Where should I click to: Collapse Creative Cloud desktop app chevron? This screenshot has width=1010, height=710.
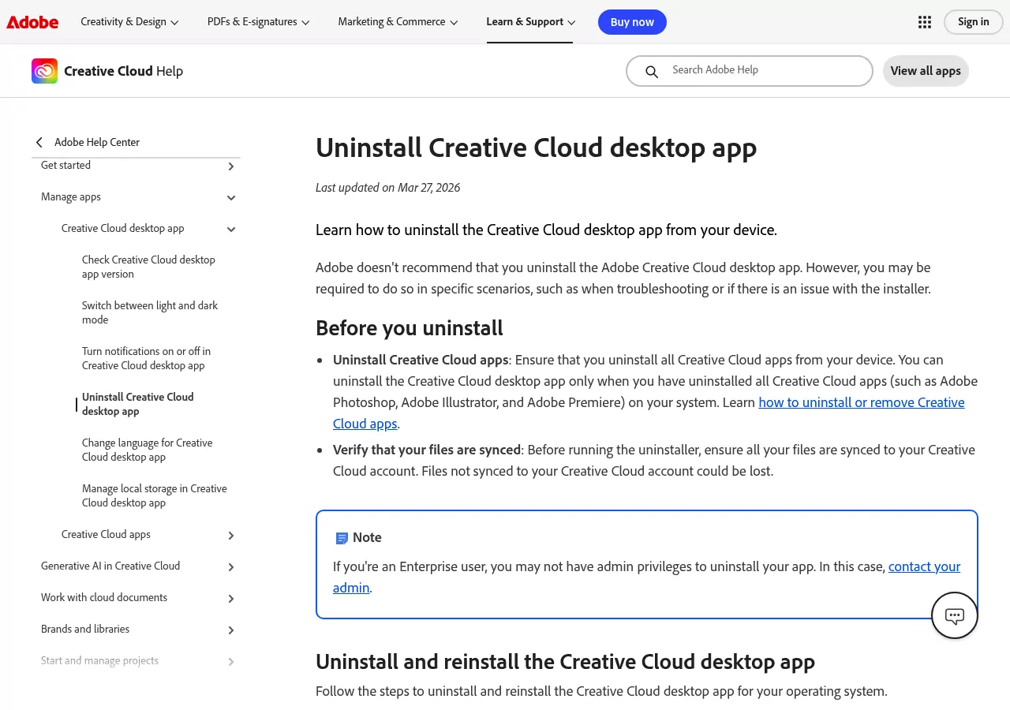[231, 230]
